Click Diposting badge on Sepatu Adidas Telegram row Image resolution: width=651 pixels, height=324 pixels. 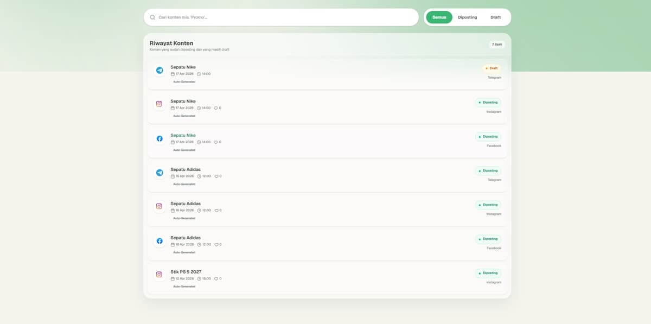point(488,170)
